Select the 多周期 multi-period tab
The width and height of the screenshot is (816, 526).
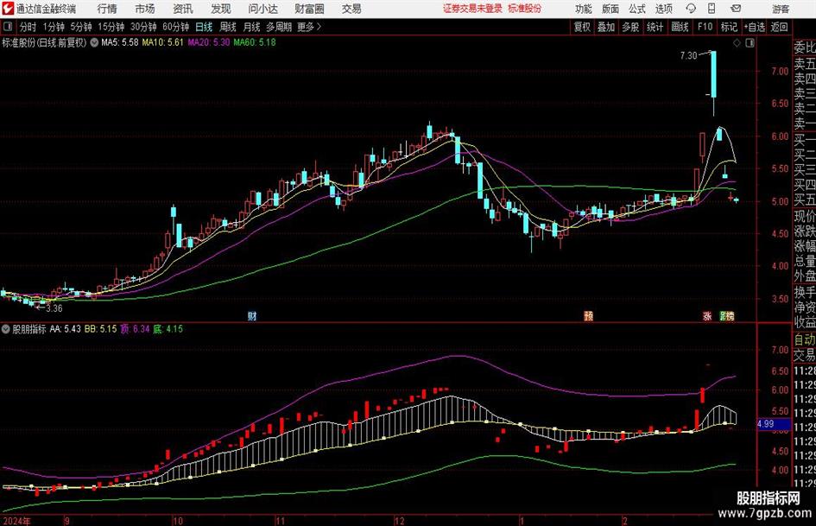click(279, 27)
